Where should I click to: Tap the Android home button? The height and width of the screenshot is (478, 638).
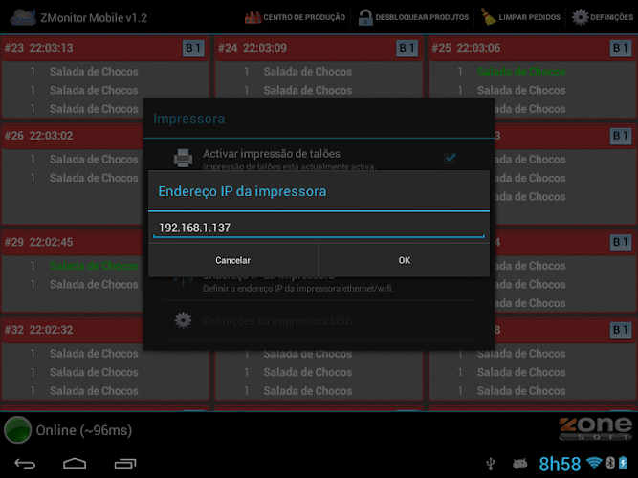coord(75,464)
